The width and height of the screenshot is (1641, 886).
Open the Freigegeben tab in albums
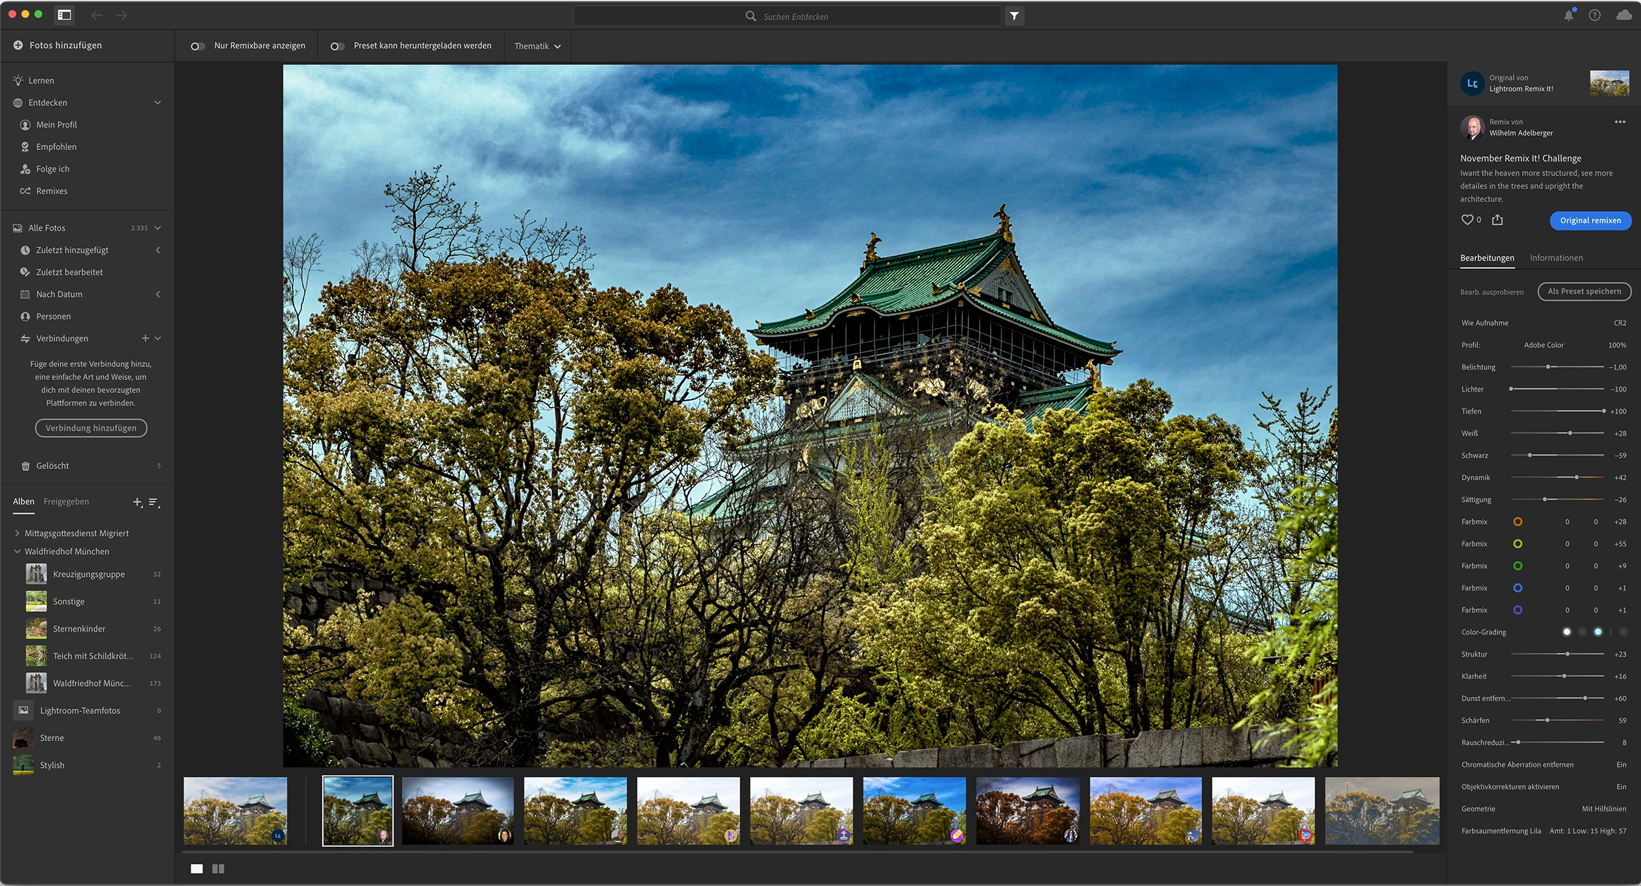coord(66,501)
